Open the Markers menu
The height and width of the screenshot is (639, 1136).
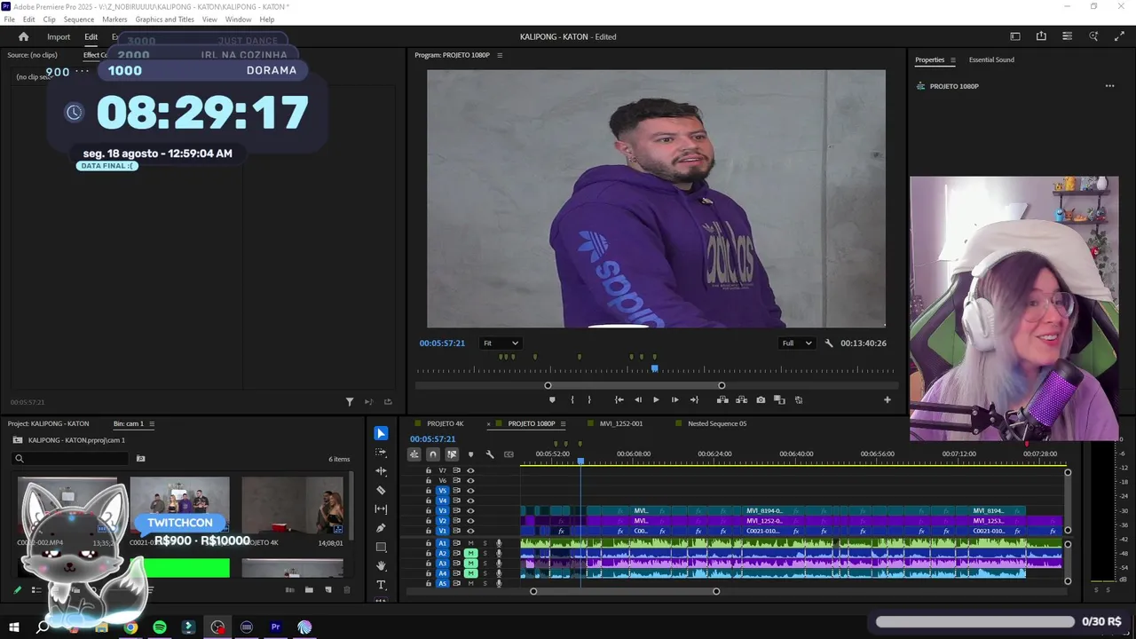[114, 20]
